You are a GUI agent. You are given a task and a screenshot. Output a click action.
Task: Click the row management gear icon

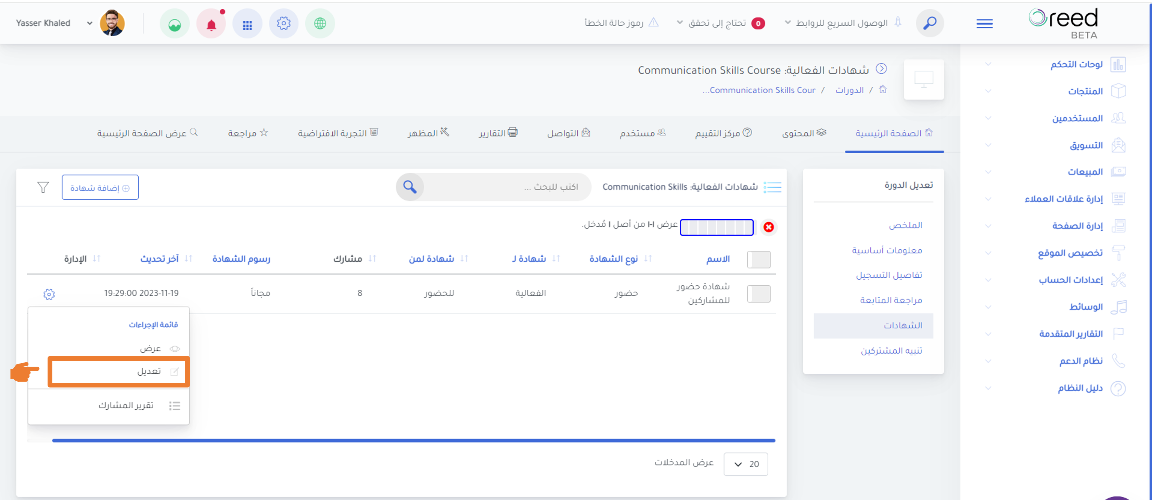pos(49,294)
